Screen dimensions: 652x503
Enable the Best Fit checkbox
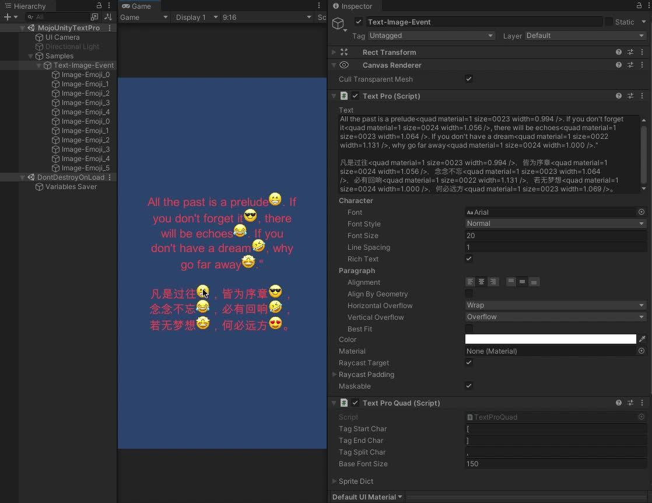(x=469, y=329)
